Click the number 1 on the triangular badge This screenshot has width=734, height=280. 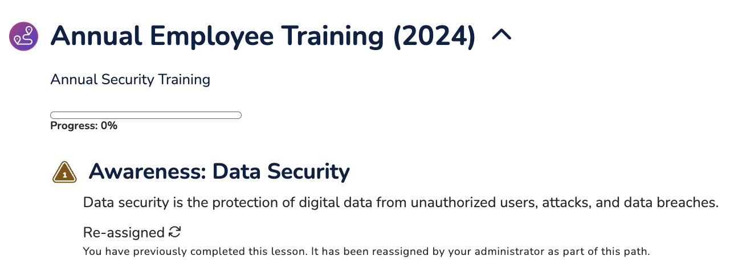click(x=65, y=175)
